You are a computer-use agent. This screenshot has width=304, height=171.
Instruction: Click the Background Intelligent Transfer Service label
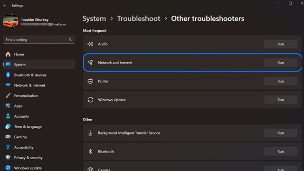pyautogui.click(x=129, y=133)
